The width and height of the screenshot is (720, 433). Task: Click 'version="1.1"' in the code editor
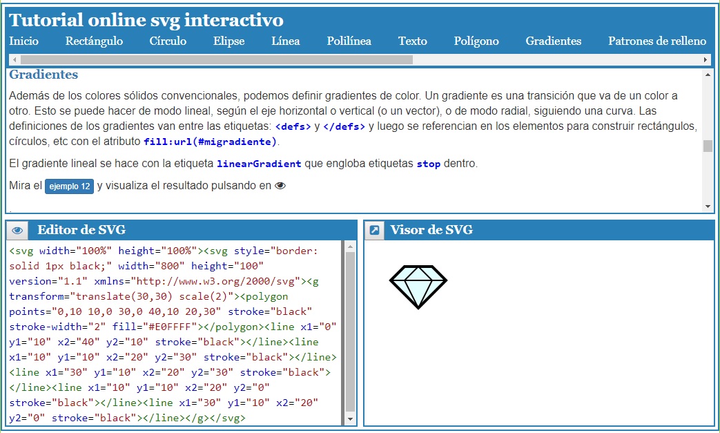pos(48,282)
